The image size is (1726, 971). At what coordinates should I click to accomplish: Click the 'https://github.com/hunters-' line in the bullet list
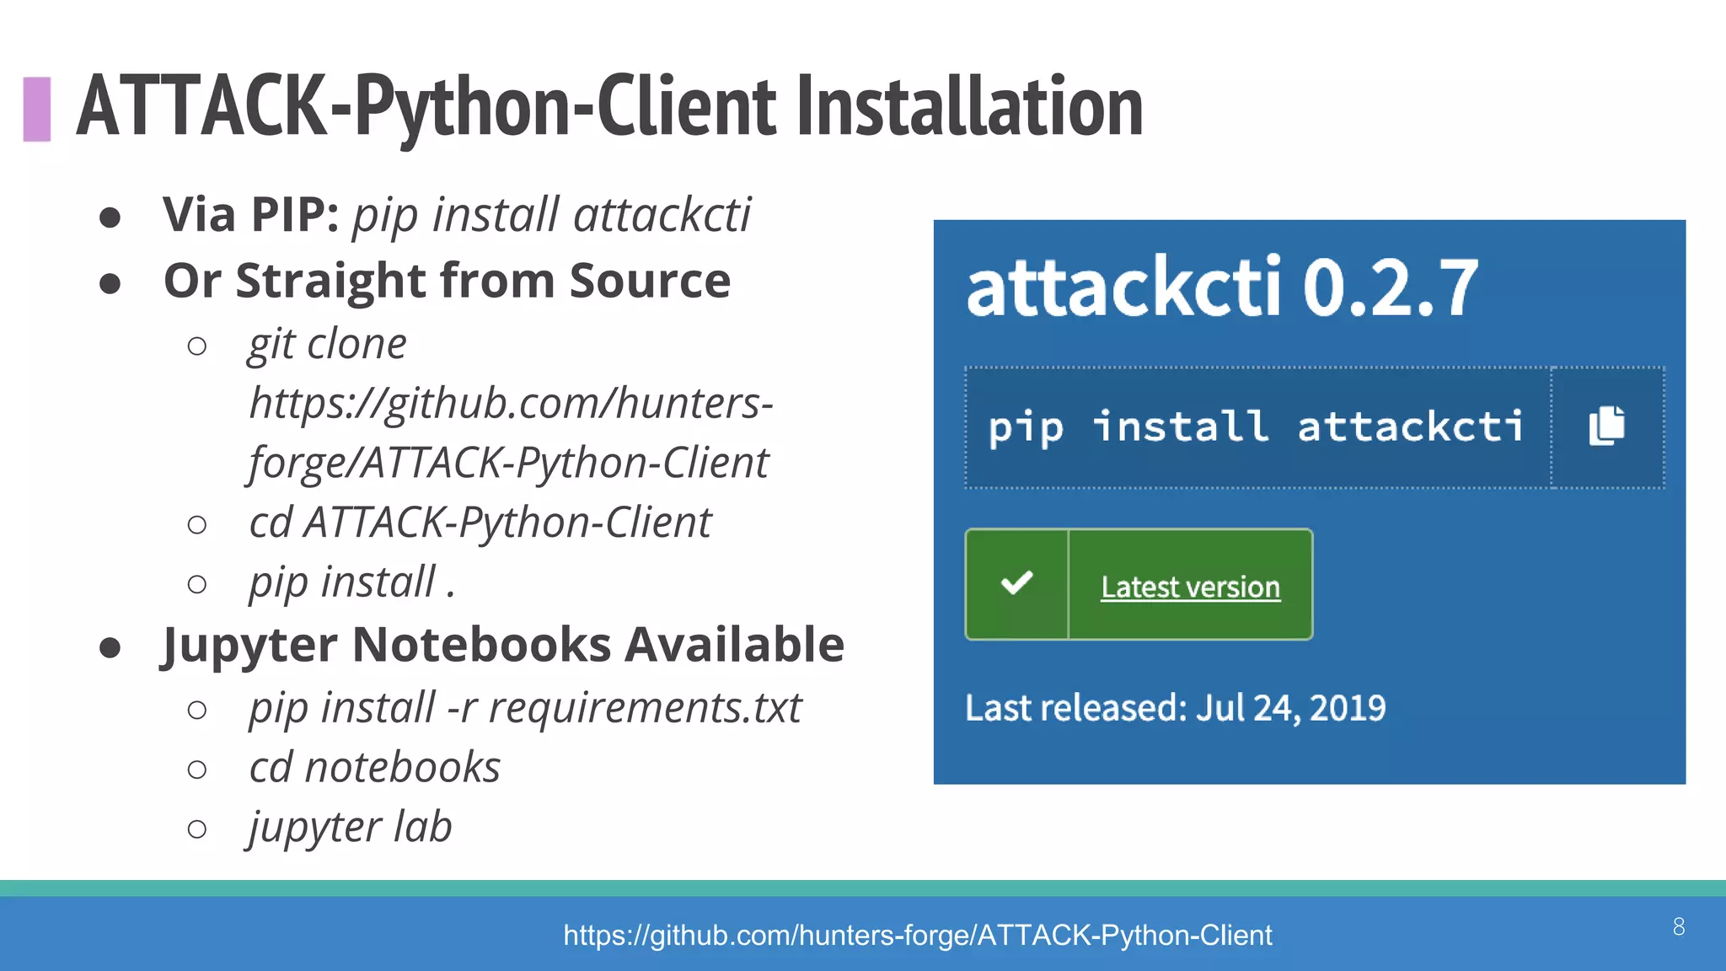click(x=511, y=403)
